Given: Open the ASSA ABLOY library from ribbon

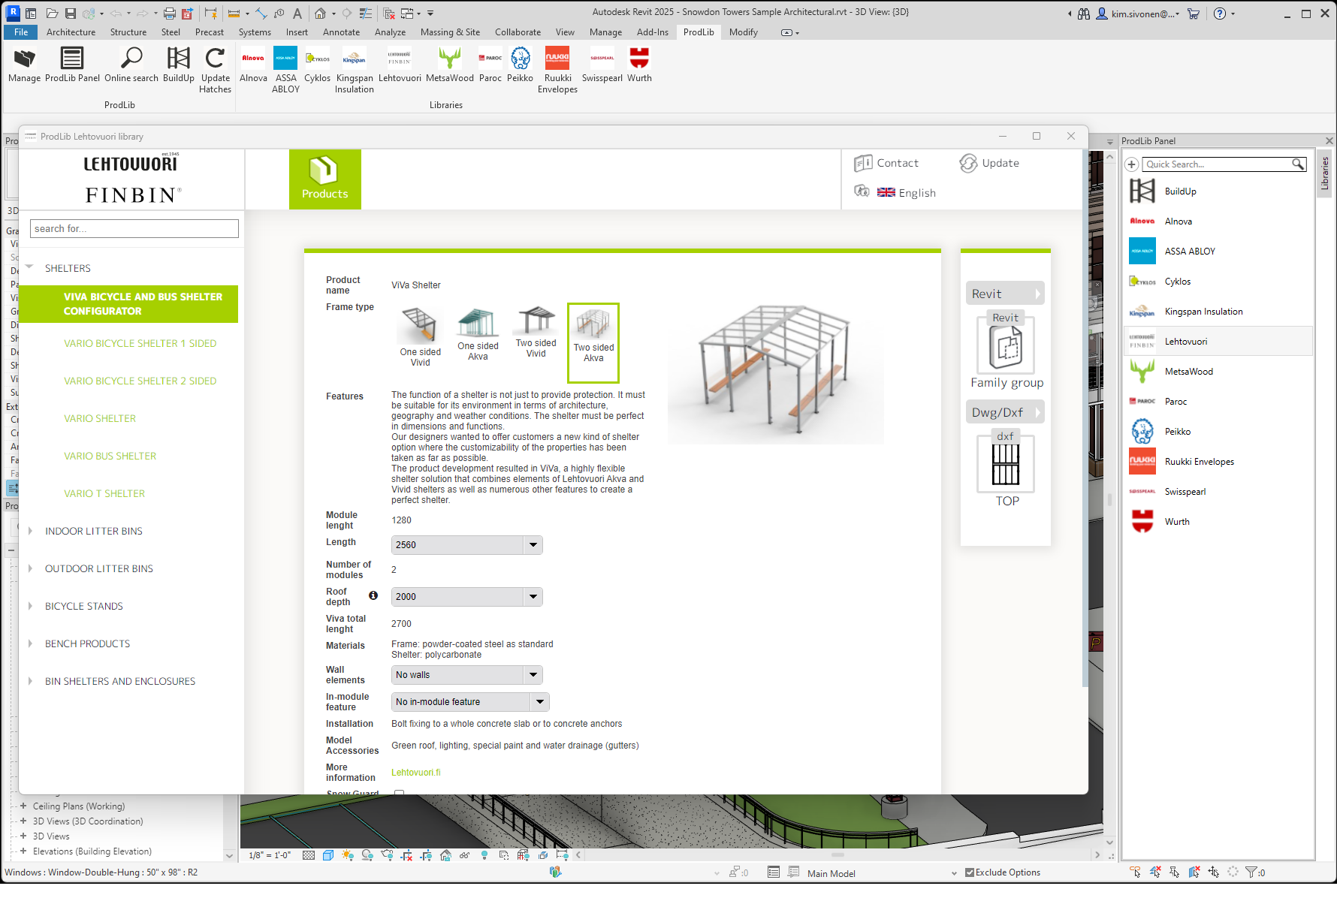Looking at the screenshot, I should click(x=285, y=70).
